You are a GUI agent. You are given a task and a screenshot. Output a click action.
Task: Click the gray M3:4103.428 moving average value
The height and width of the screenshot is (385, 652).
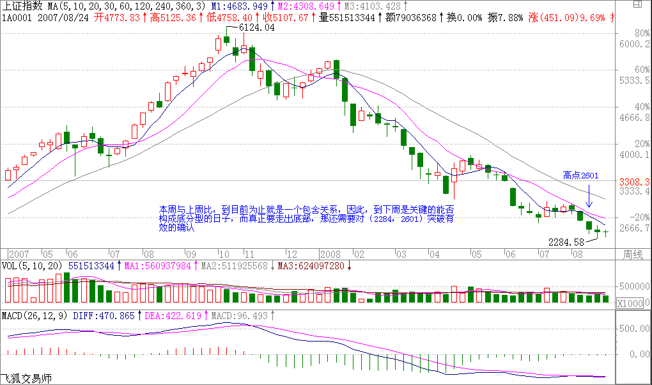369,6
